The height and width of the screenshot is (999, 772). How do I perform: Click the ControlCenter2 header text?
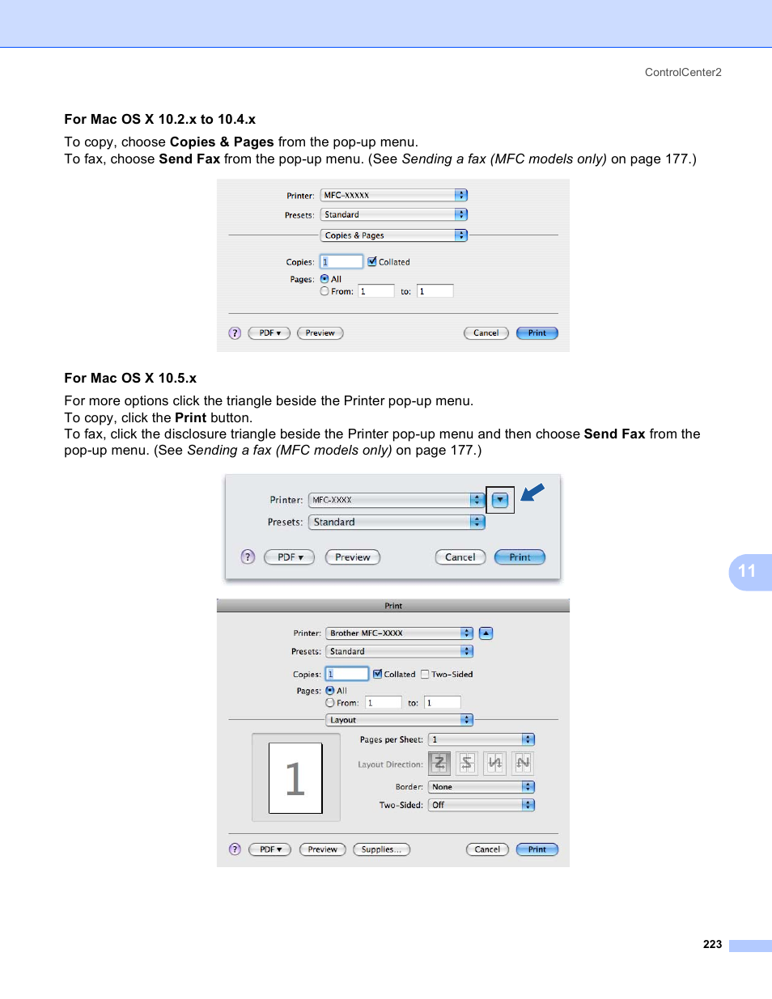pyautogui.click(x=683, y=72)
